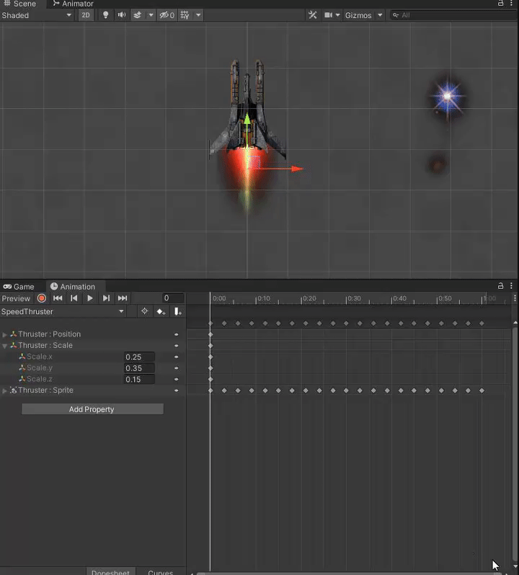The width and height of the screenshot is (519, 575).
Task: Click the timeline vertical scrollbar
Action: (x=515, y=444)
